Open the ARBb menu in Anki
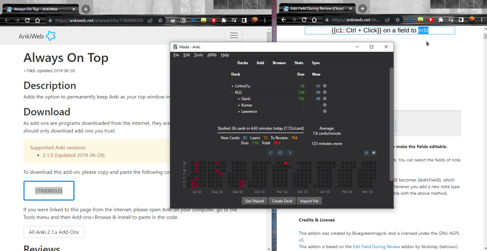This screenshot has height=251, width=487. pos(212,55)
